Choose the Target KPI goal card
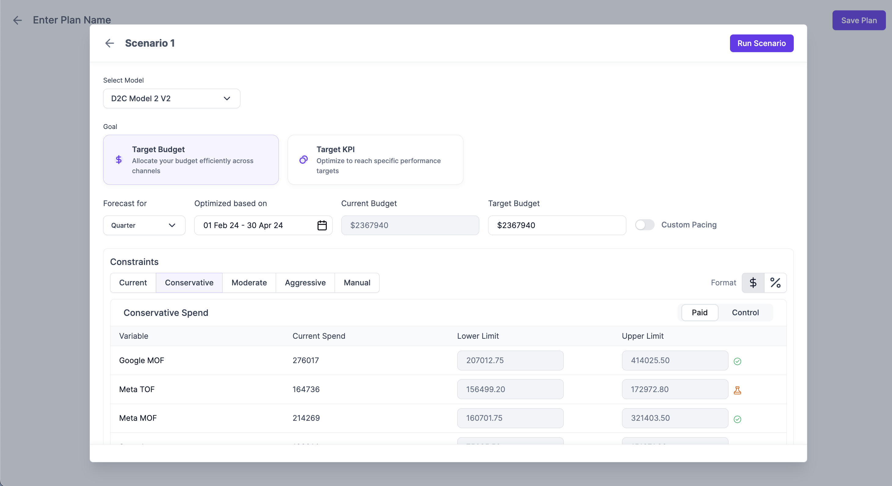892x486 pixels. click(x=375, y=159)
